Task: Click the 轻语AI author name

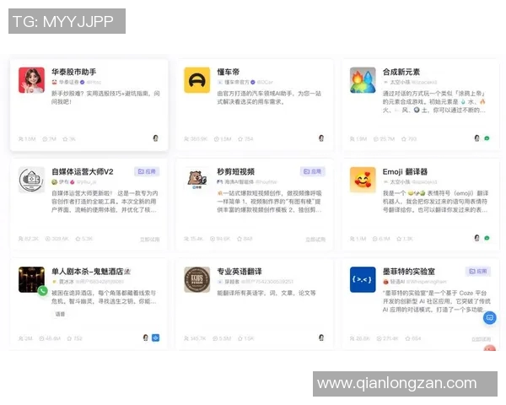Action: 397,282
